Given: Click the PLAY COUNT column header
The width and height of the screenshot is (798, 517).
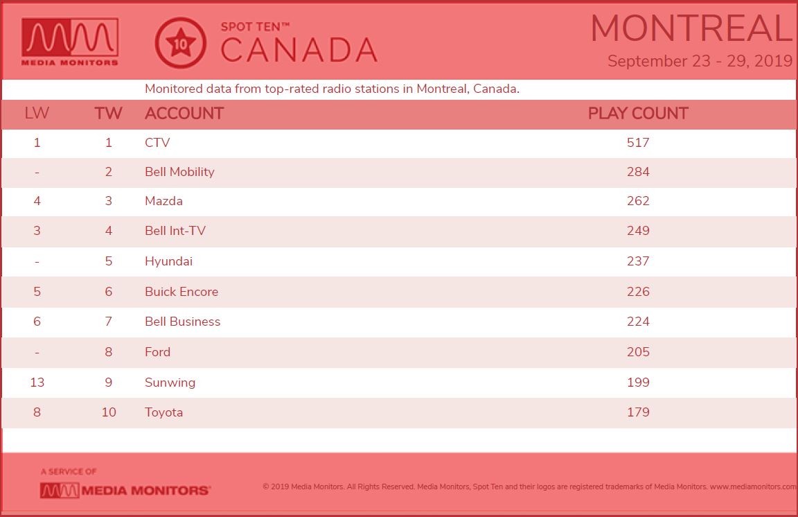Looking at the screenshot, I should [638, 113].
